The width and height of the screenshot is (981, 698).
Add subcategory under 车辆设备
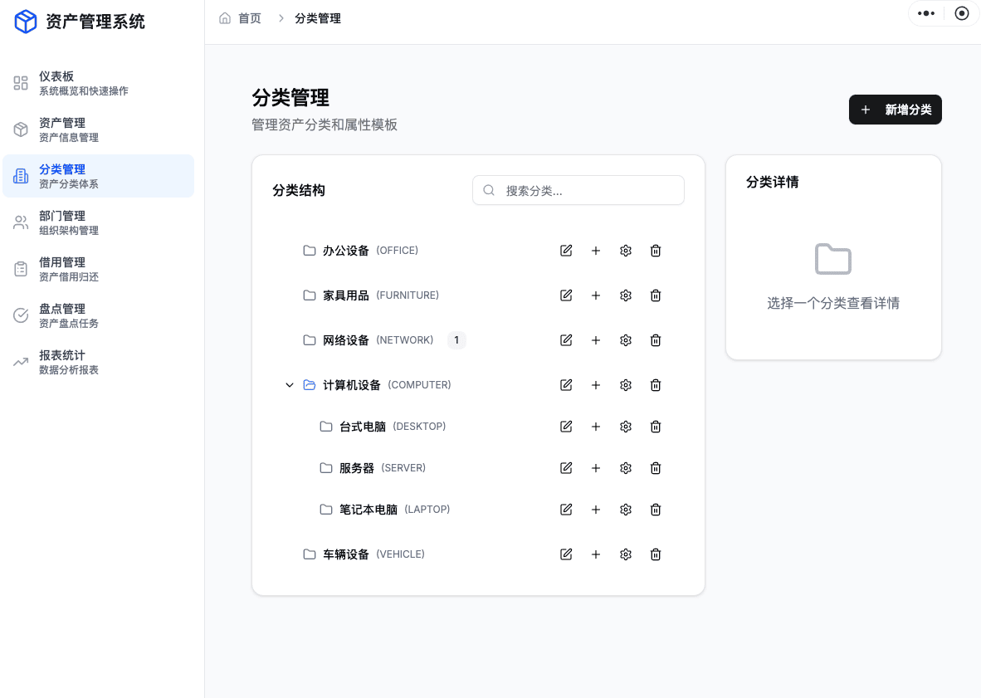click(x=596, y=554)
